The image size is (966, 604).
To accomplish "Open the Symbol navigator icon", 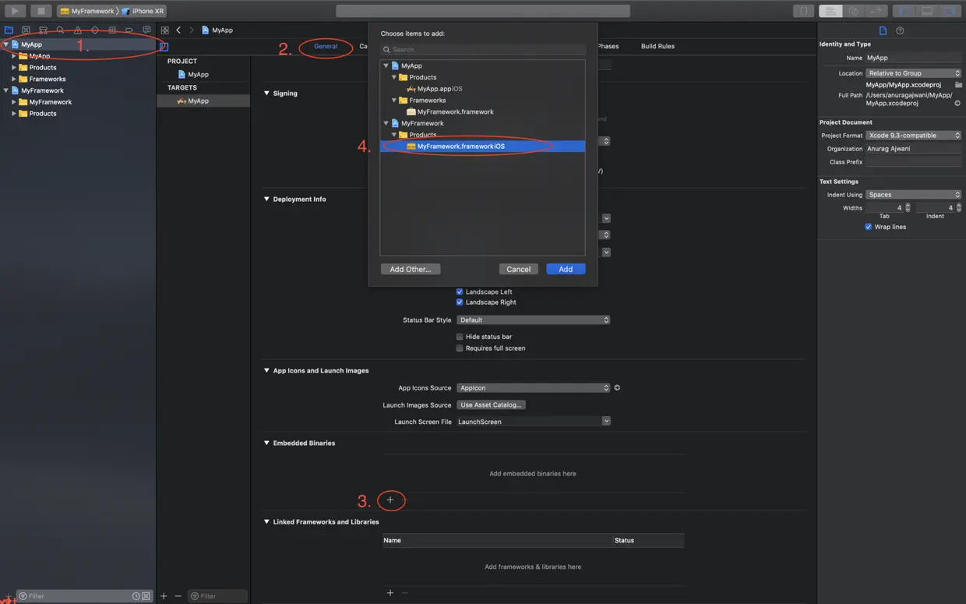I will 44,30.
